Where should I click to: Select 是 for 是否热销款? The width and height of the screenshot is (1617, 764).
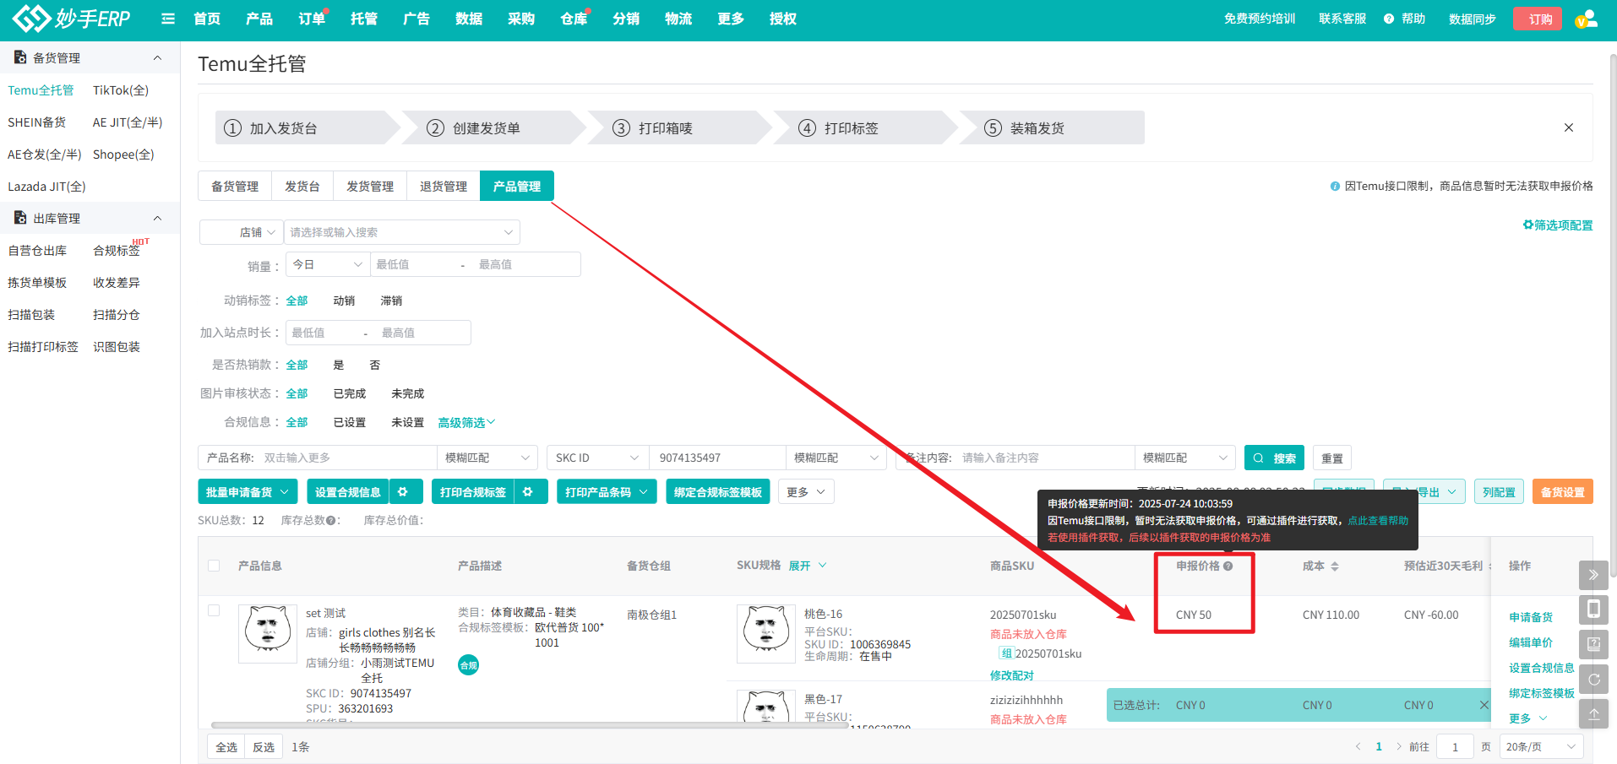pyautogui.click(x=339, y=365)
